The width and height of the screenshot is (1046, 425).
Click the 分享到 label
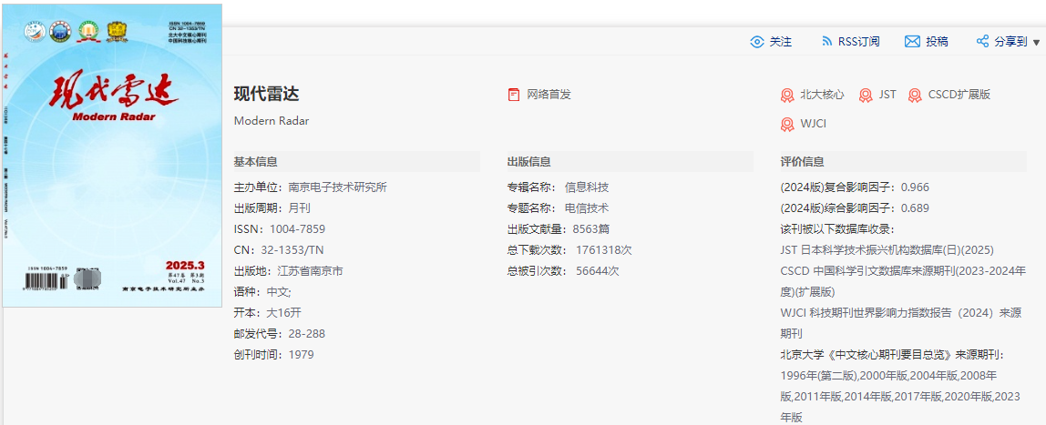pos(1010,41)
